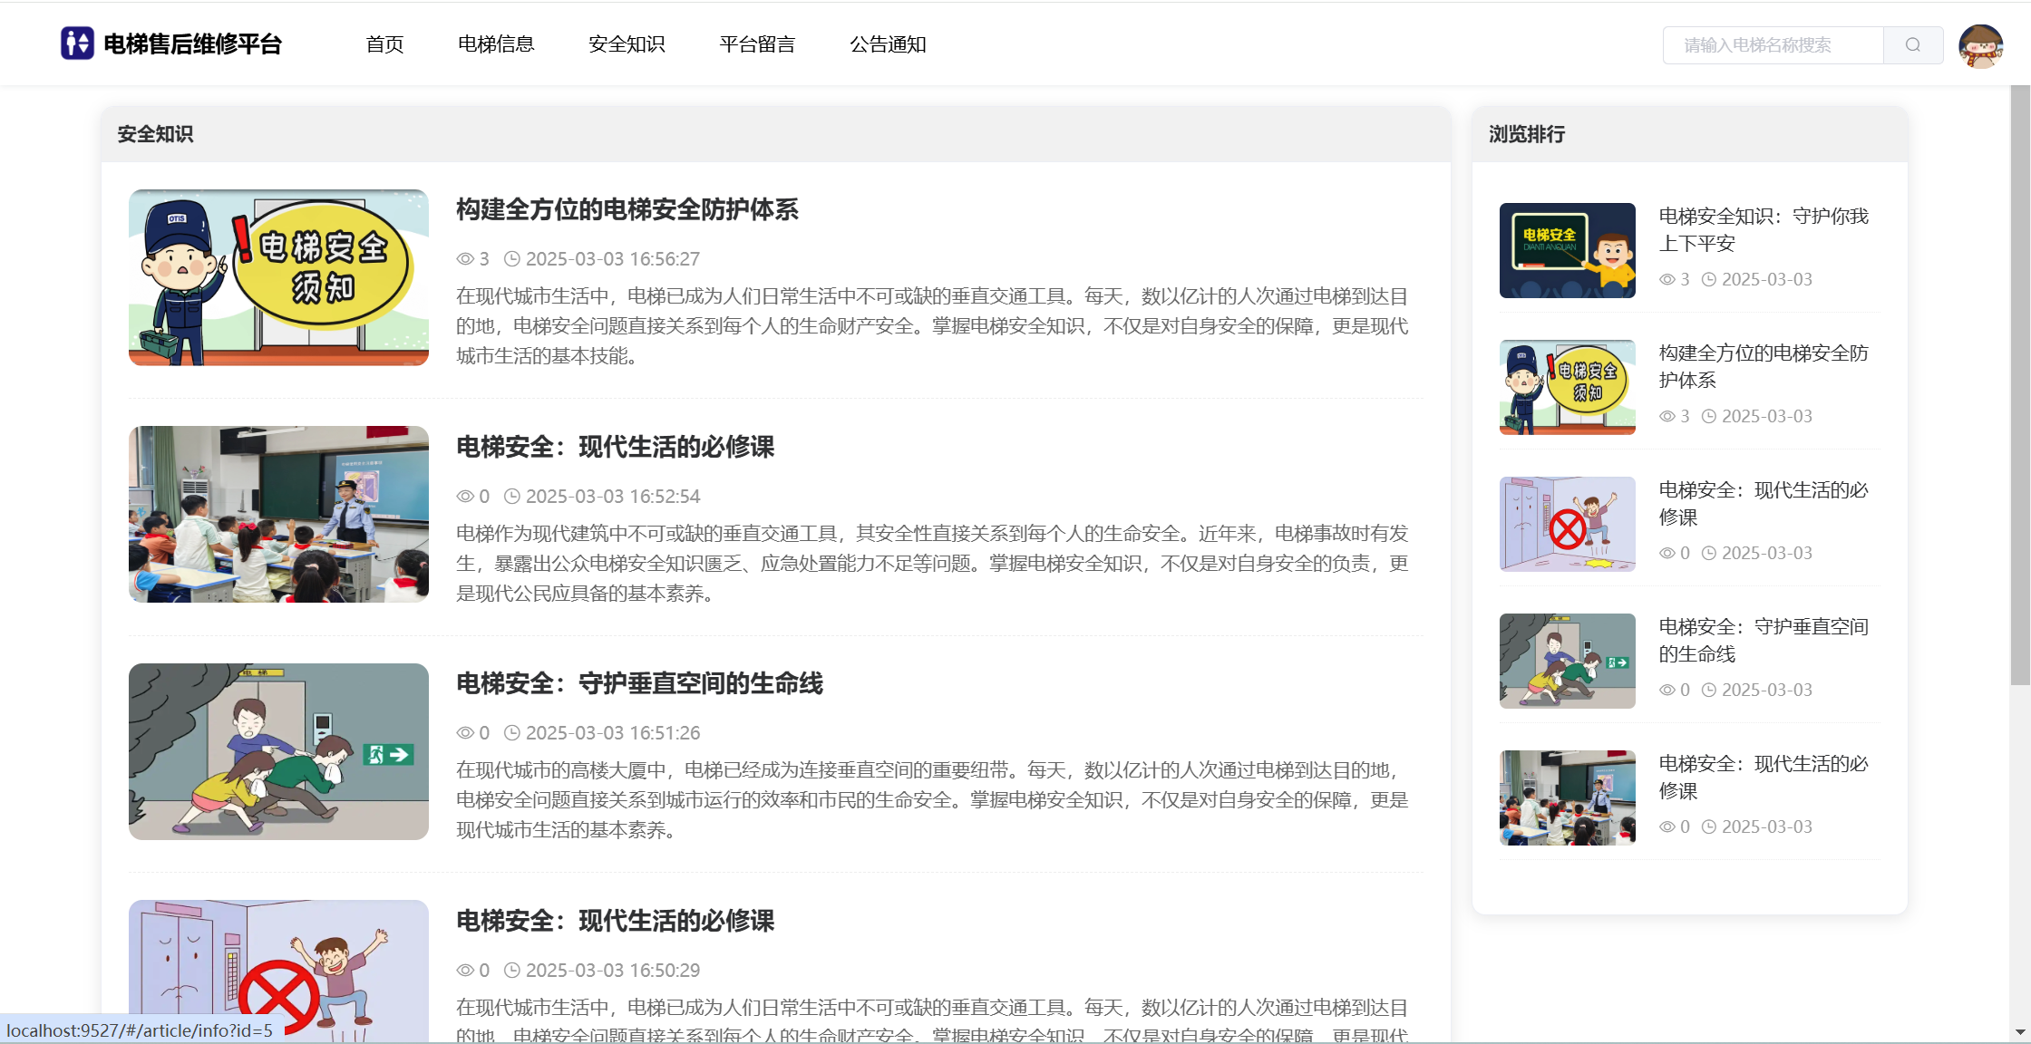This screenshot has height=1044, width=2031.
Task: Click classroom photo thumbnail in article list
Action: [278, 514]
